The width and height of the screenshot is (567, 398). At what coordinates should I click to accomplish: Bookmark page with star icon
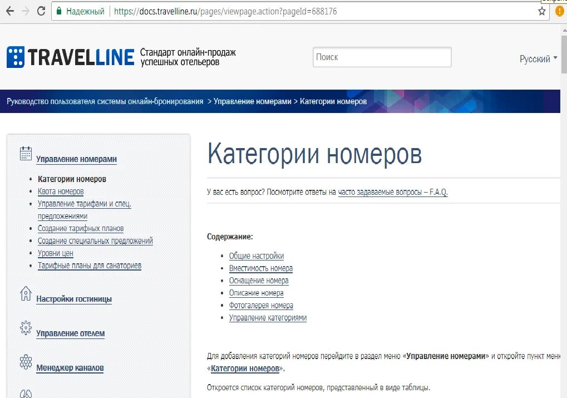[542, 11]
